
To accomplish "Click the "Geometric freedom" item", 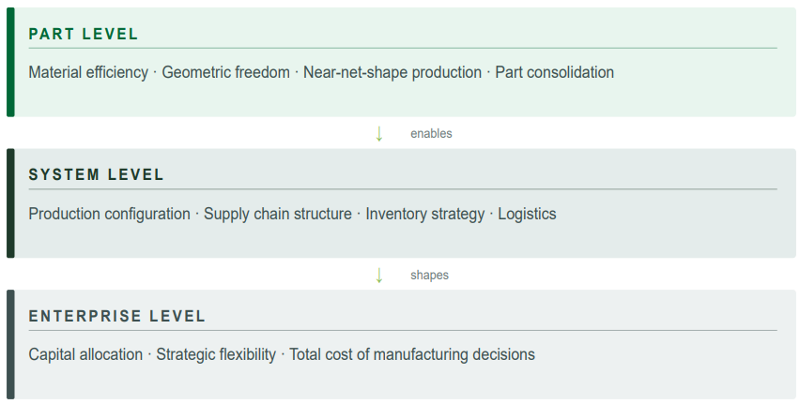I will click(x=226, y=72).
